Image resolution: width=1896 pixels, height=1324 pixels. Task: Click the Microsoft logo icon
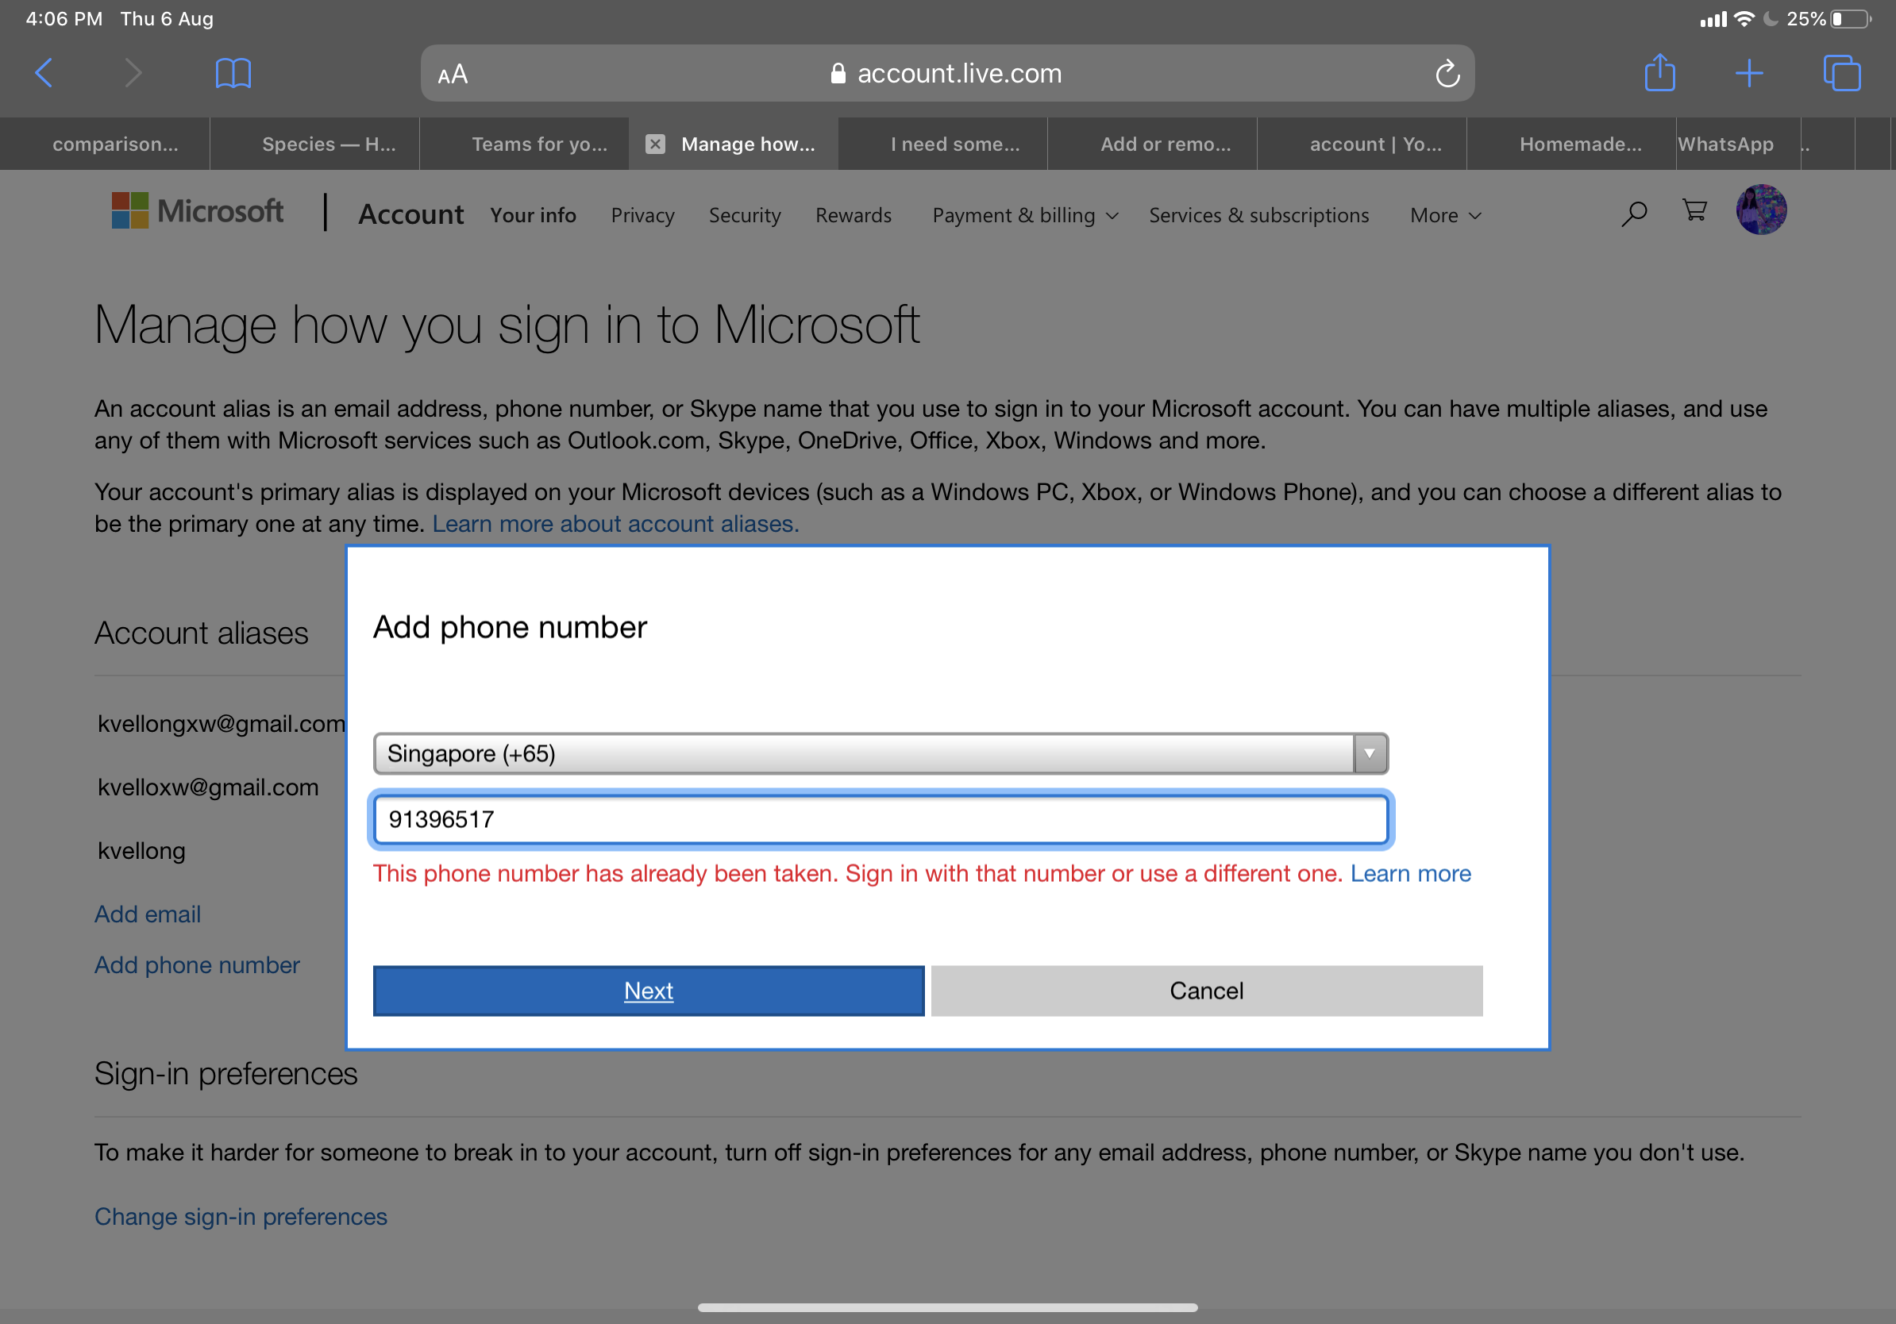coord(127,214)
